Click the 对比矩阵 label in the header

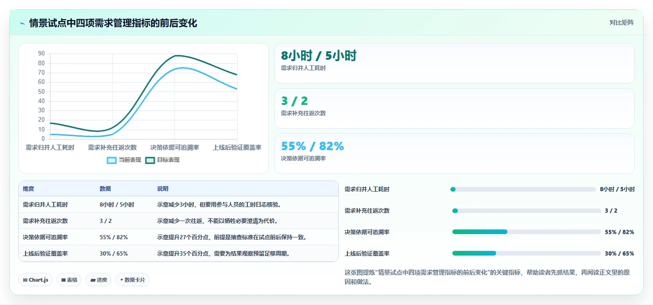click(x=622, y=22)
